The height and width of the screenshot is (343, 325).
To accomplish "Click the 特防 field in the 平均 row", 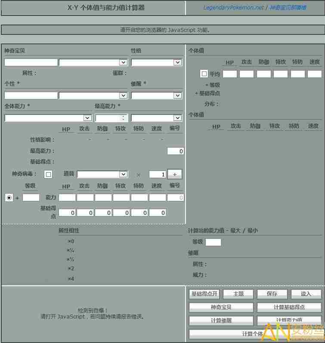I will coord(297,74).
